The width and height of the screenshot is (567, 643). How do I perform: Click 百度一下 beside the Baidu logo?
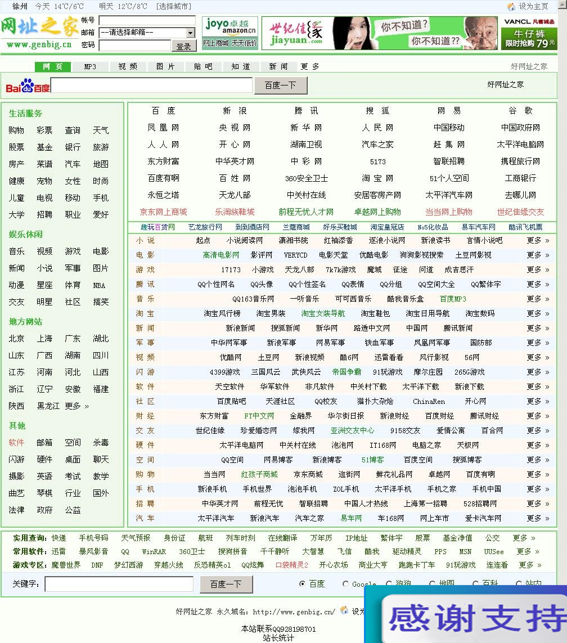[281, 86]
